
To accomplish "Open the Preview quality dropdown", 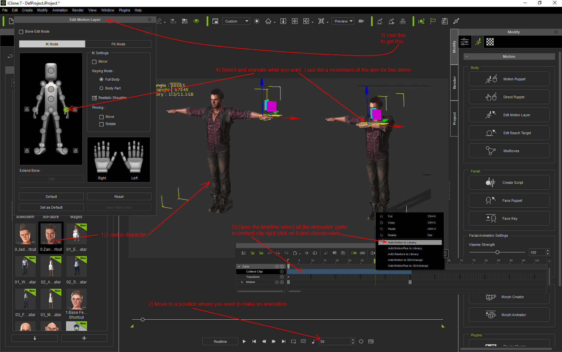I will tap(343, 21).
